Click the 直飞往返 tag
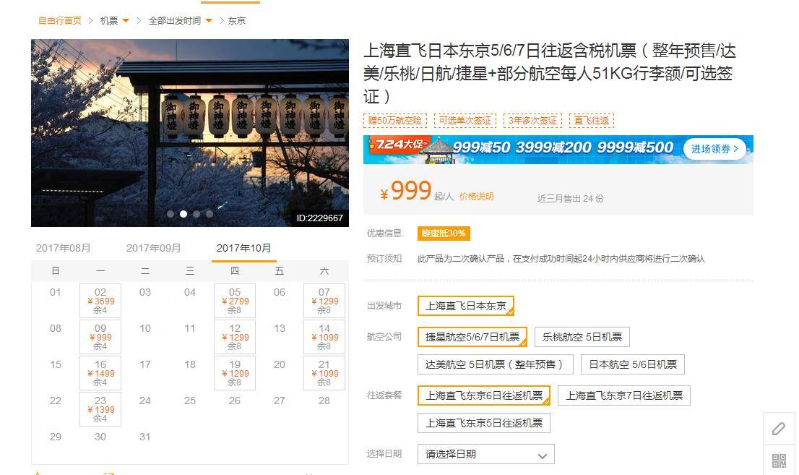This screenshot has width=799, height=475. tap(592, 121)
